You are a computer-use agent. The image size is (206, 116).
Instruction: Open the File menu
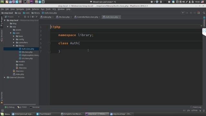(2, 9)
